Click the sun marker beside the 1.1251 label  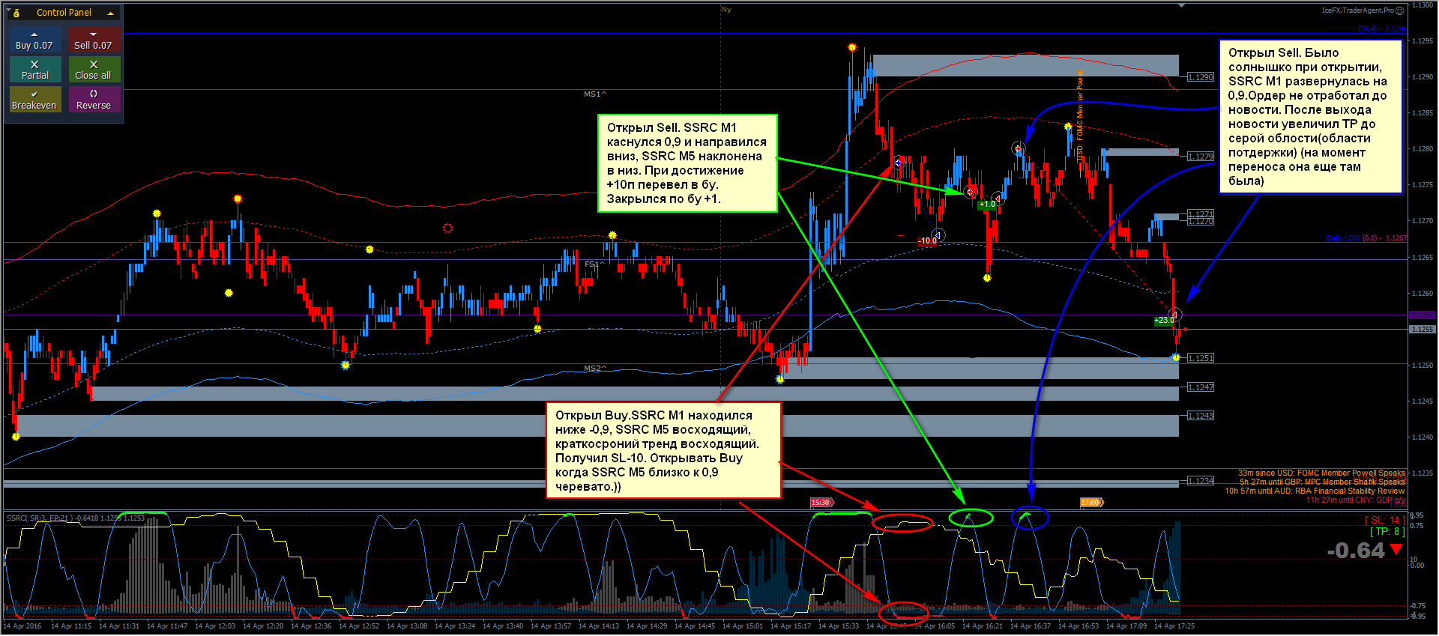1176,357
